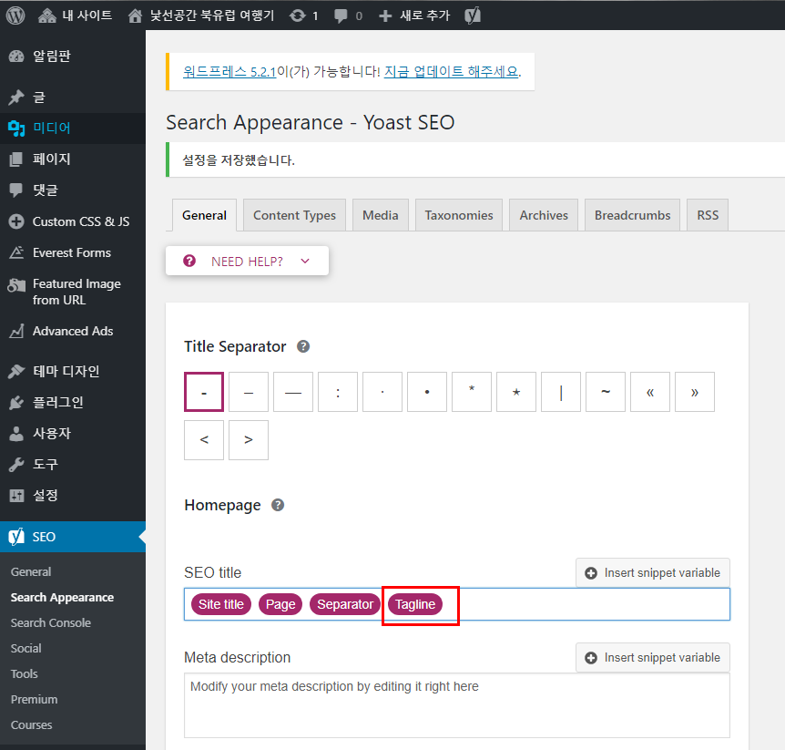
Task: Switch to Archives tab
Action: pyautogui.click(x=544, y=215)
